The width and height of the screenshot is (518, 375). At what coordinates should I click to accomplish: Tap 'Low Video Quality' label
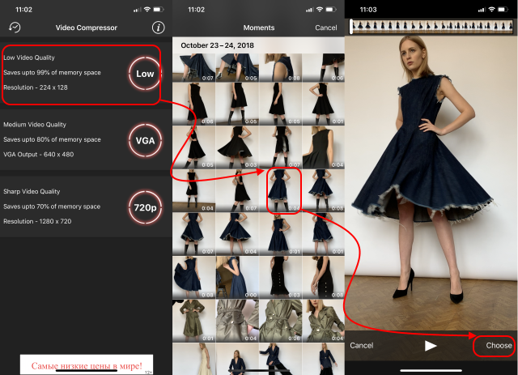(29, 58)
